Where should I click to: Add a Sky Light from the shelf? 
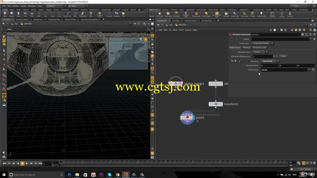[x=226, y=14]
